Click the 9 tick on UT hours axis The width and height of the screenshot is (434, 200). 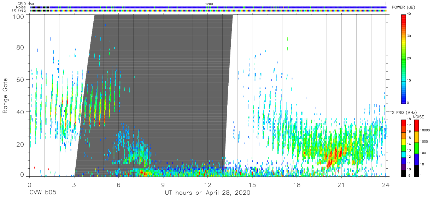[x=163, y=184]
